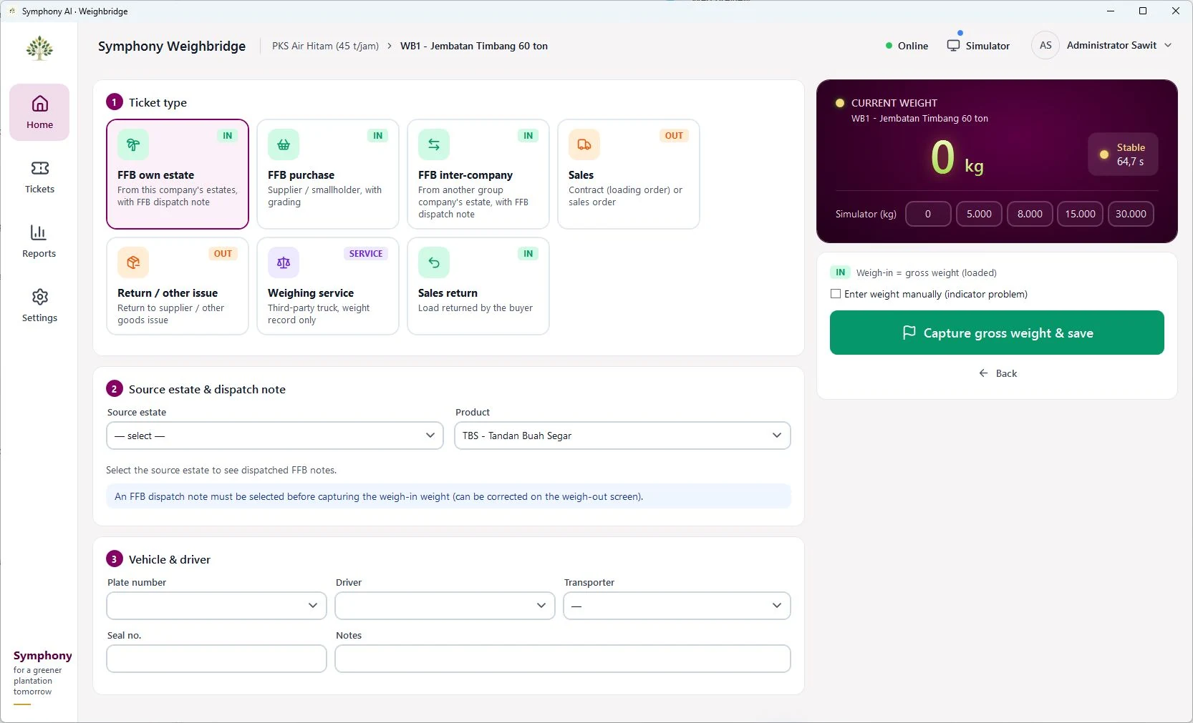The width and height of the screenshot is (1193, 723).
Task: Open the Product dropdown
Action: point(622,436)
